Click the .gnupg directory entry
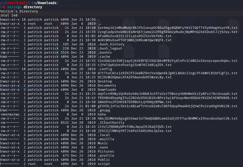This screenshot has width=243, height=167. coord(104,110)
